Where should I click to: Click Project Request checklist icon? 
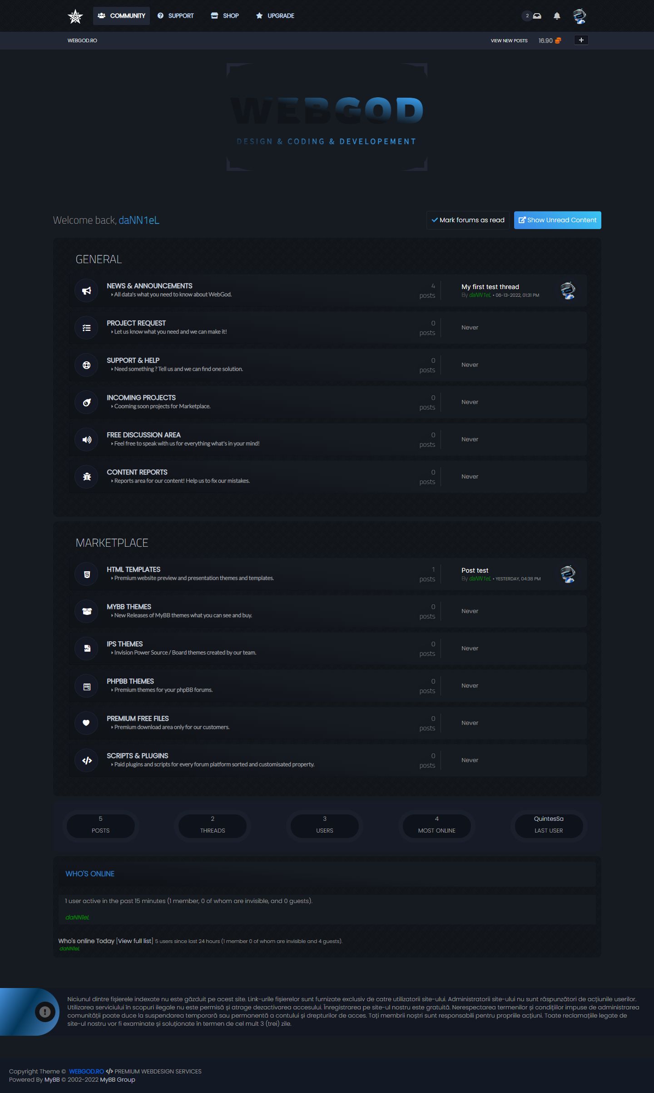(x=86, y=328)
